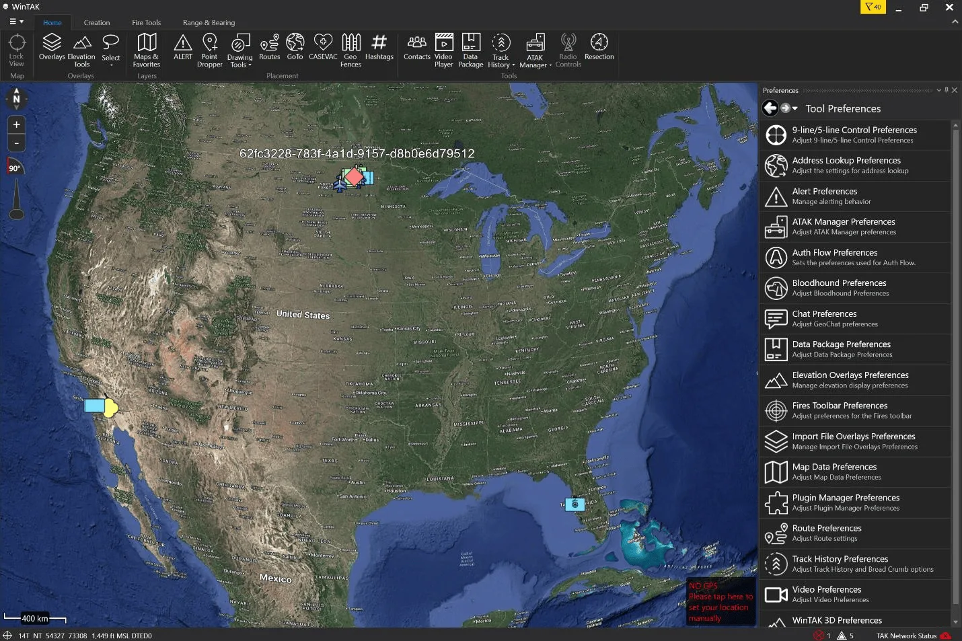This screenshot has height=641, width=962.
Task: Toggle the Lock View button
Action: pos(17,50)
